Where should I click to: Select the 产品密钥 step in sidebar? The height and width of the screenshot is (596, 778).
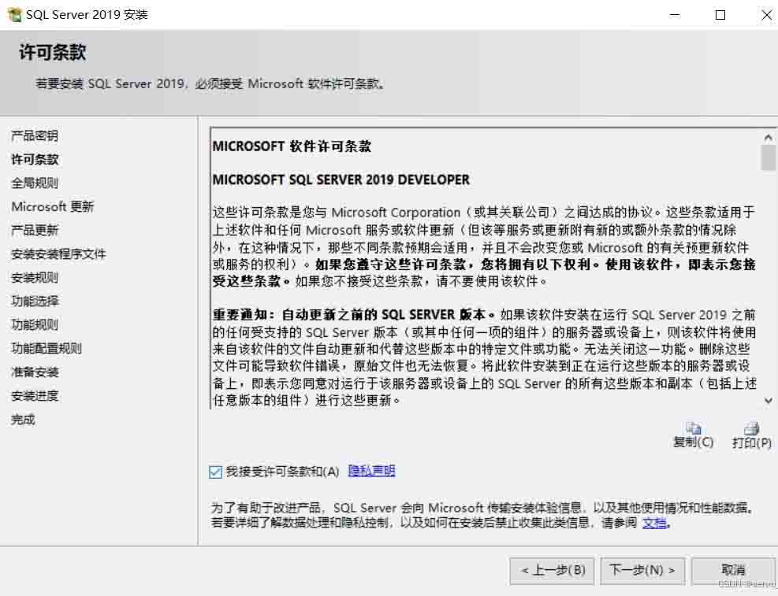coord(35,135)
